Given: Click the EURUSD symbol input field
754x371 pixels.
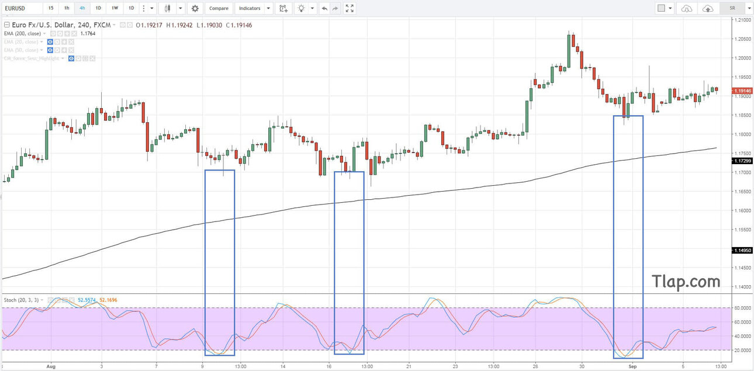Looking at the screenshot, I should pyautogui.click(x=22, y=8).
